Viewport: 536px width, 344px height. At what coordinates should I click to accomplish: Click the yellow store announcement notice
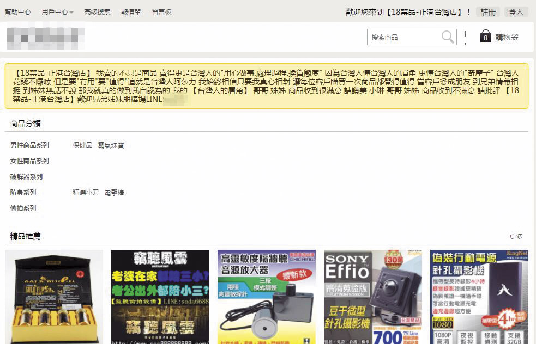(267, 86)
